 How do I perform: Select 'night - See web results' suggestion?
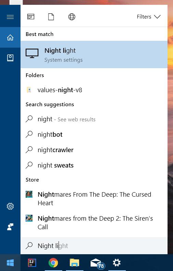click(x=94, y=119)
